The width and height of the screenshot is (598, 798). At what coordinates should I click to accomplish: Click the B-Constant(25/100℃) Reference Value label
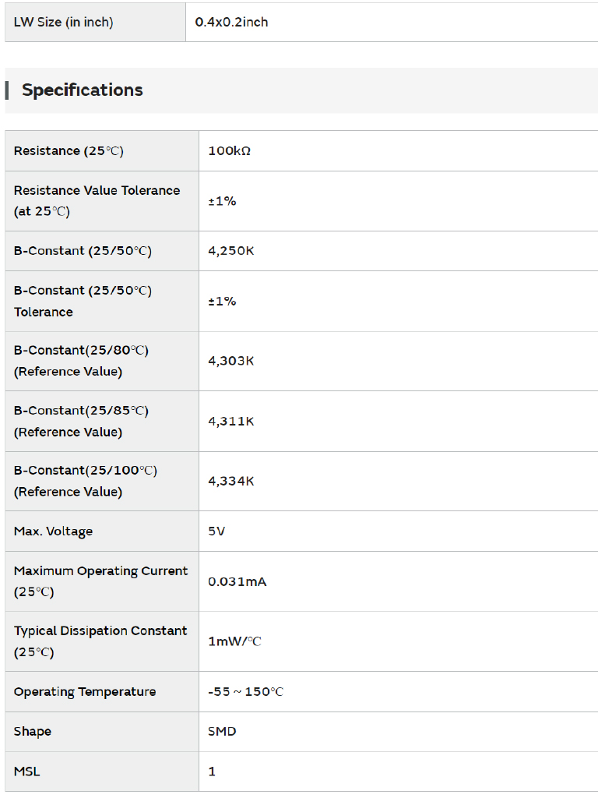(86, 481)
